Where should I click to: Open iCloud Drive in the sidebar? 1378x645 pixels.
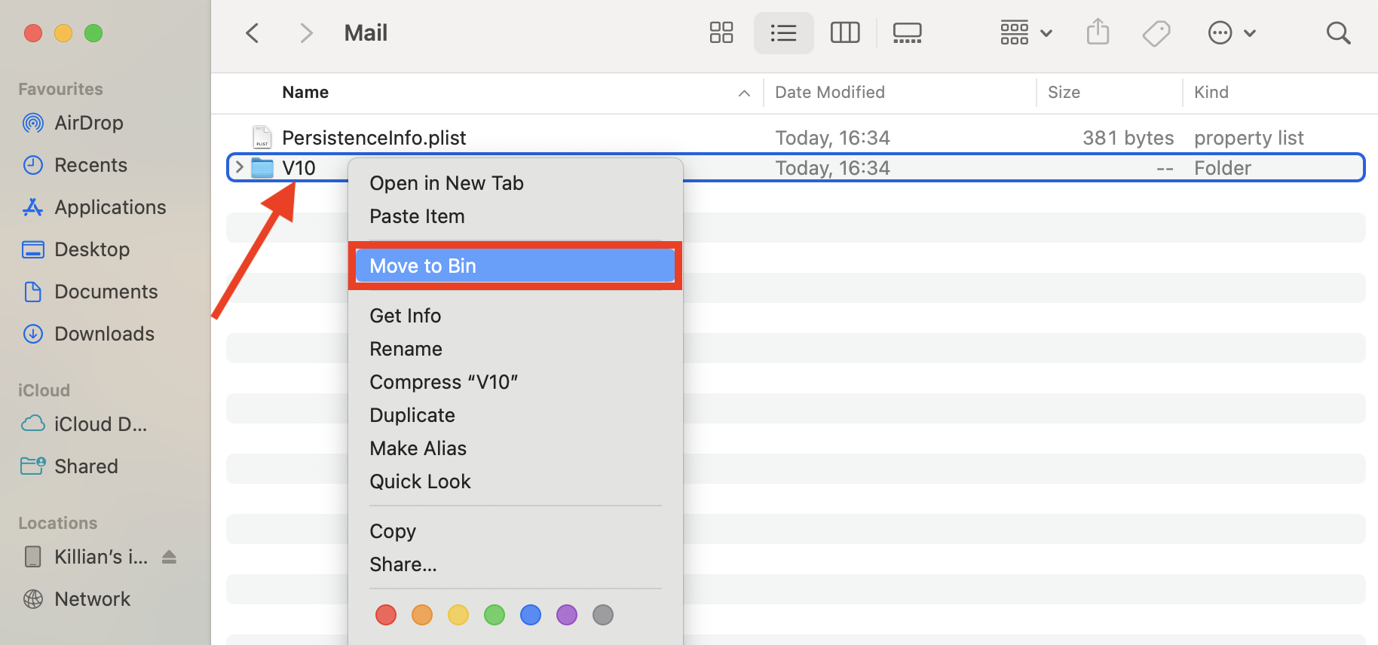[x=100, y=424]
